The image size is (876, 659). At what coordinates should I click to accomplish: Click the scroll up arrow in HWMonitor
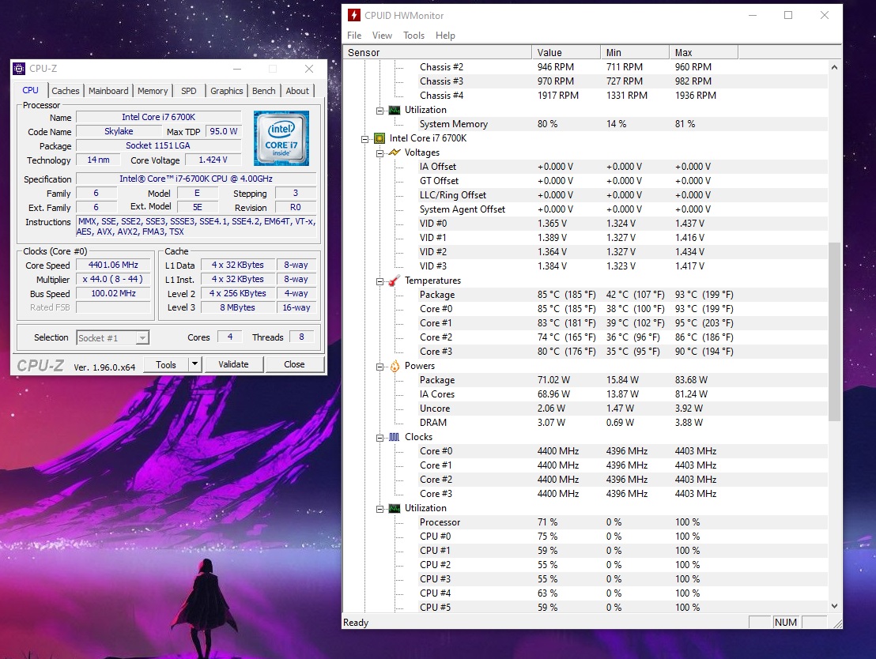point(834,67)
